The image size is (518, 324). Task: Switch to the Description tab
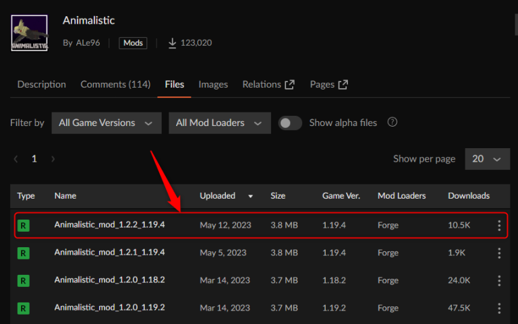pyautogui.click(x=42, y=84)
